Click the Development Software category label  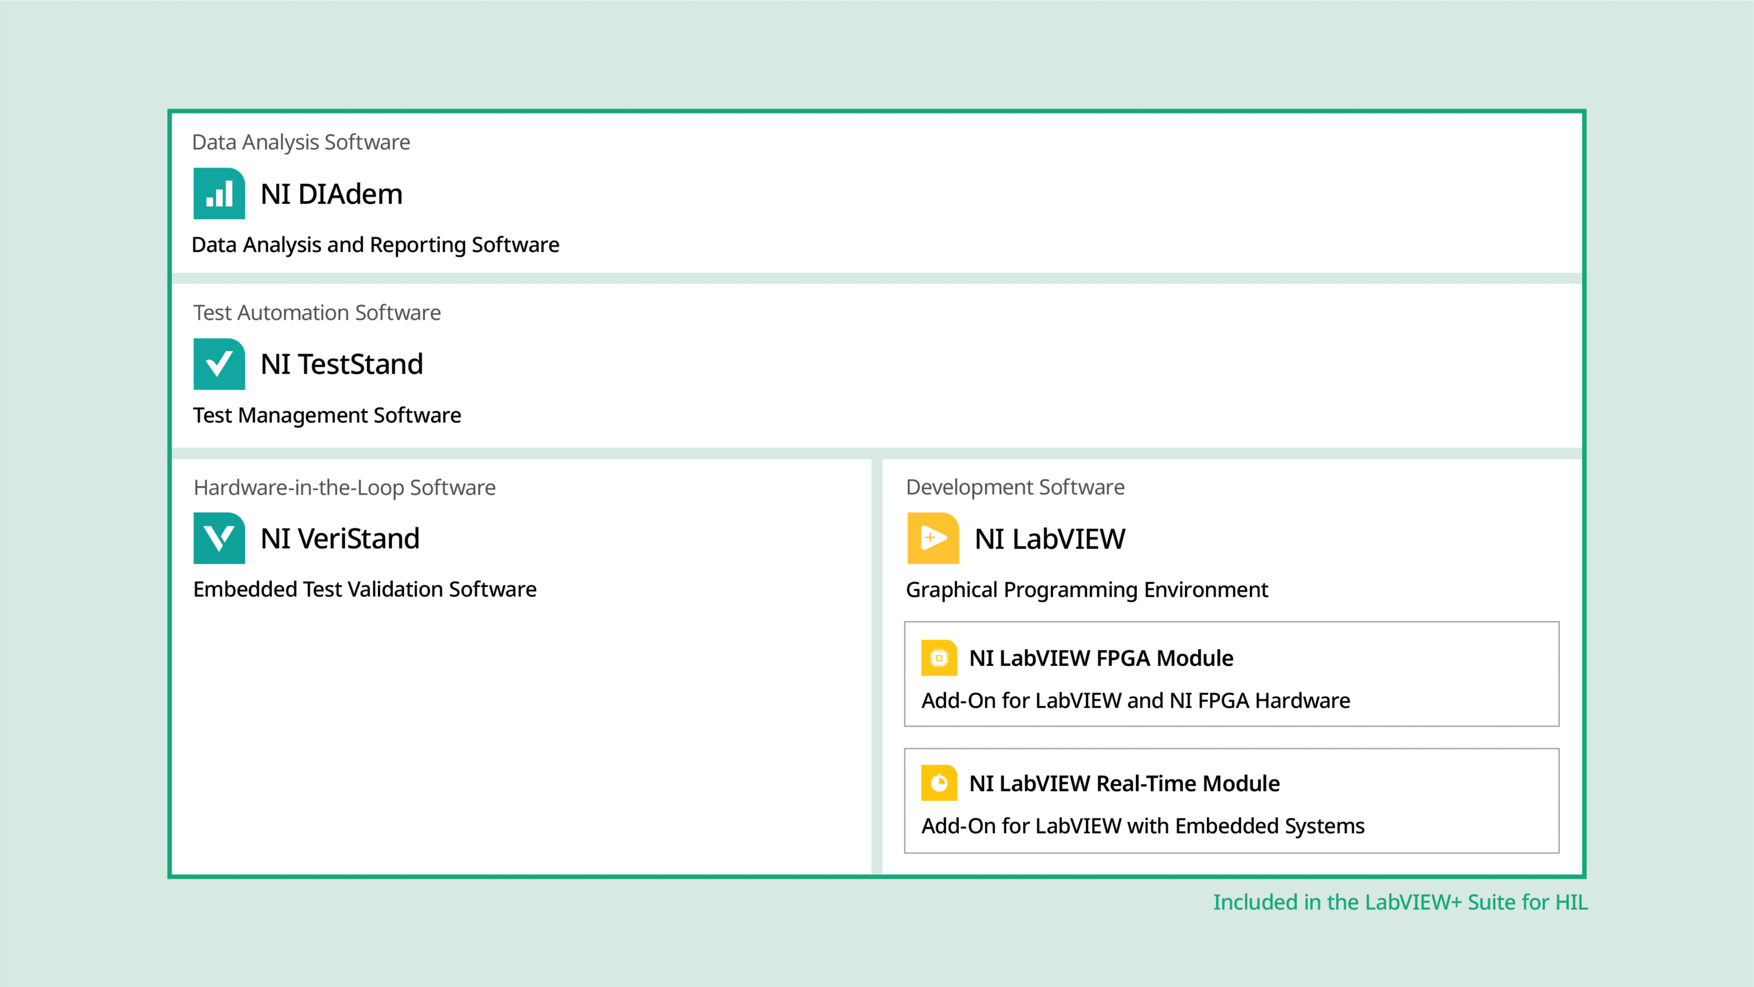point(1015,487)
